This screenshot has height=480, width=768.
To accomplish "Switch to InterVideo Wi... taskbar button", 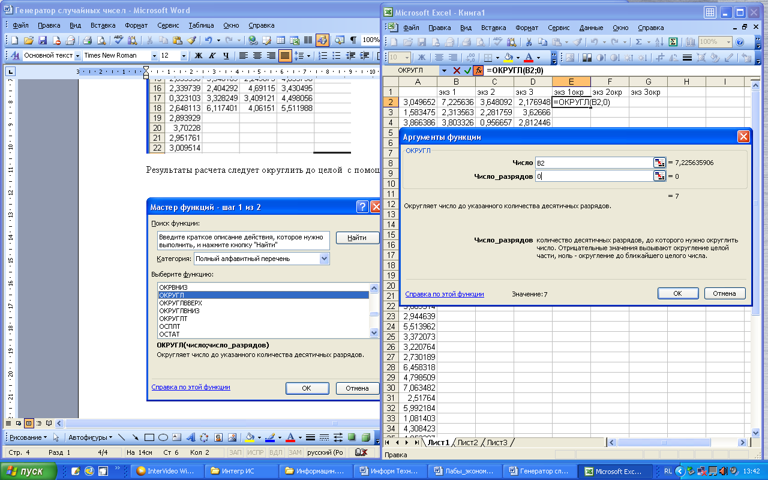I will pyautogui.click(x=167, y=471).
